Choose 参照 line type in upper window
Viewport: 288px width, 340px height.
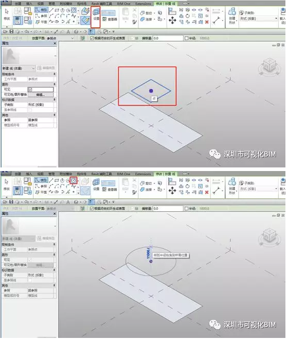pyautogui.click(x=41, y=16)
